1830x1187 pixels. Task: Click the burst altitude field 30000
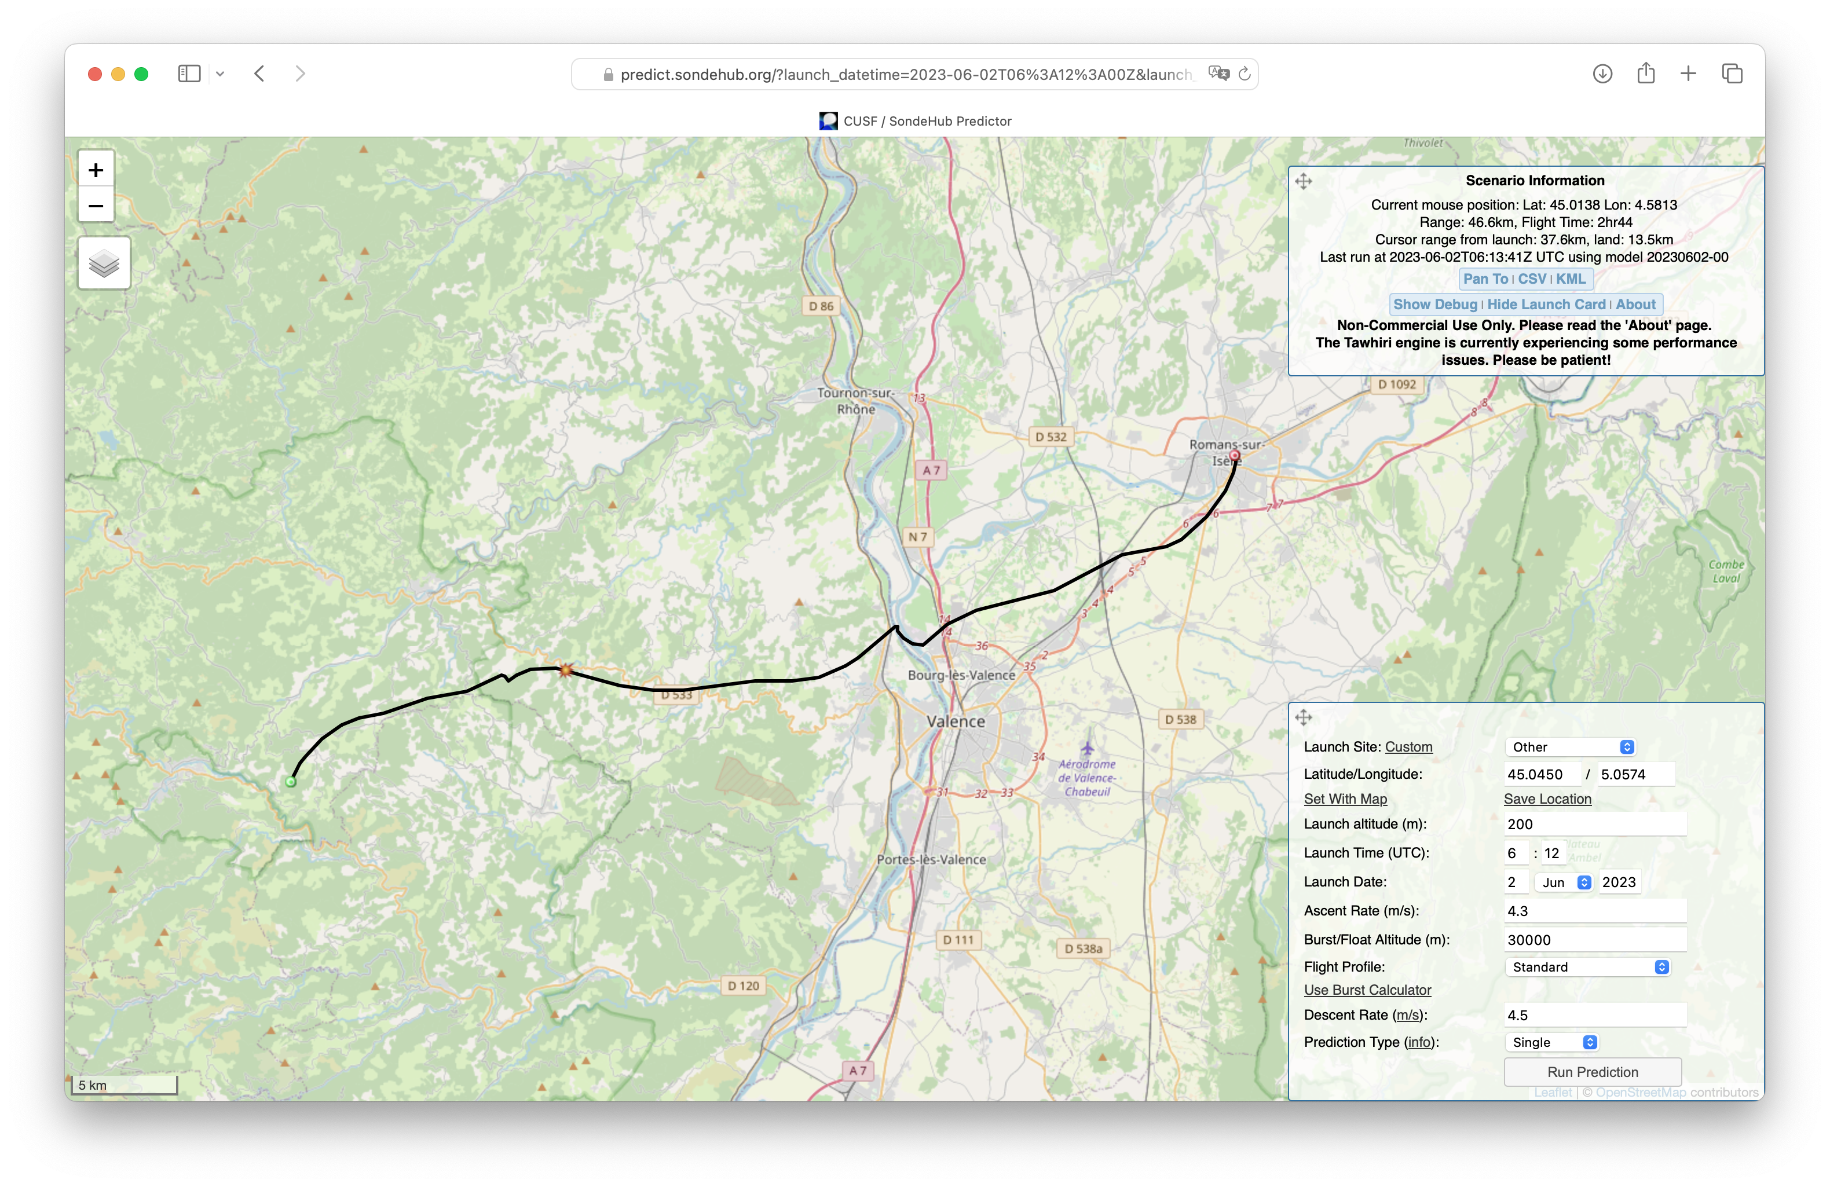click(x=1595, y=940)
